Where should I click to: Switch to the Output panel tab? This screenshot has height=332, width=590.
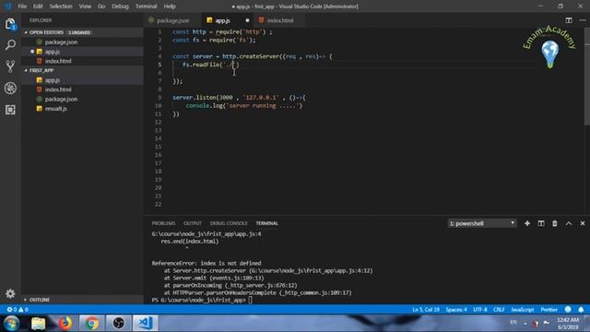tap(193, 223)
